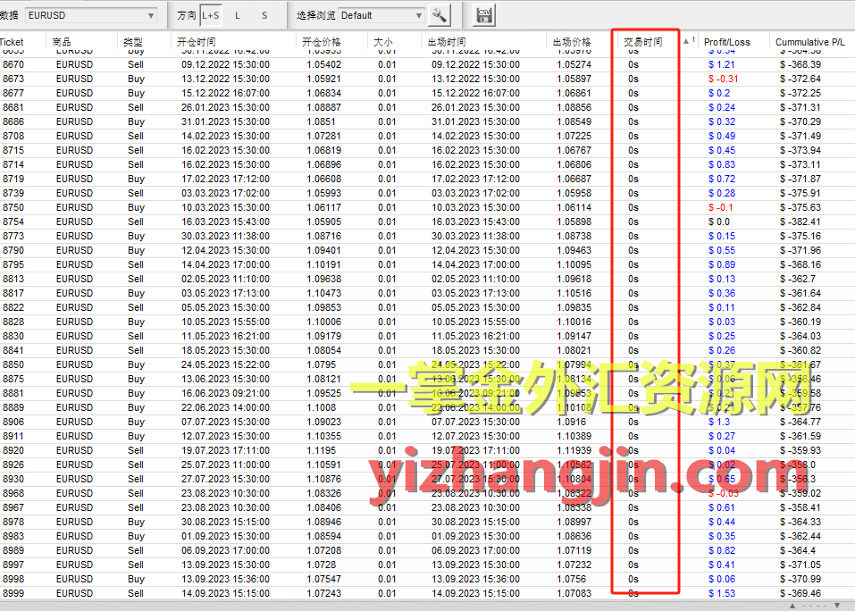
Task: Click cumulative value $ -375.16
Action: pyautogui.click(x=800, y=236)
